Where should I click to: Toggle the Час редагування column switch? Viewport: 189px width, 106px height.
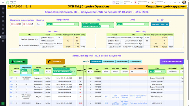122,61
